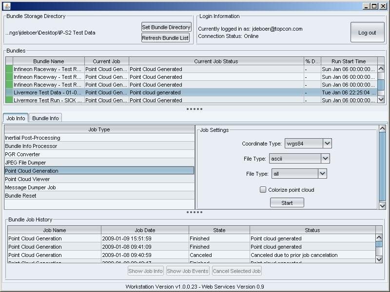Click the Bundle Job History scroll-down arrow
390x292 pixels.
pos(379,259)
